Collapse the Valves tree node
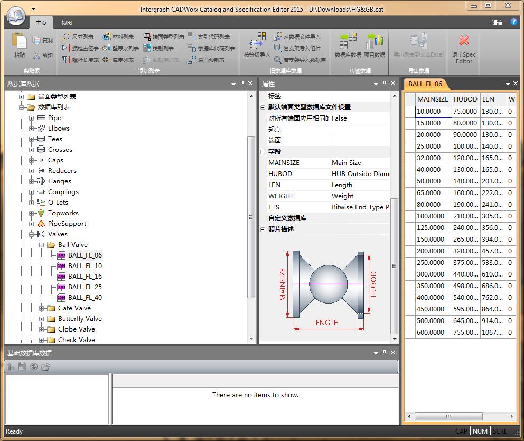 (31, 234)
